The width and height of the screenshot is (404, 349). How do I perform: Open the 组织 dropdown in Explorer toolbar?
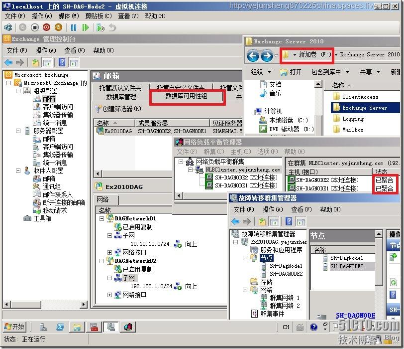click(x=261, y=72)
